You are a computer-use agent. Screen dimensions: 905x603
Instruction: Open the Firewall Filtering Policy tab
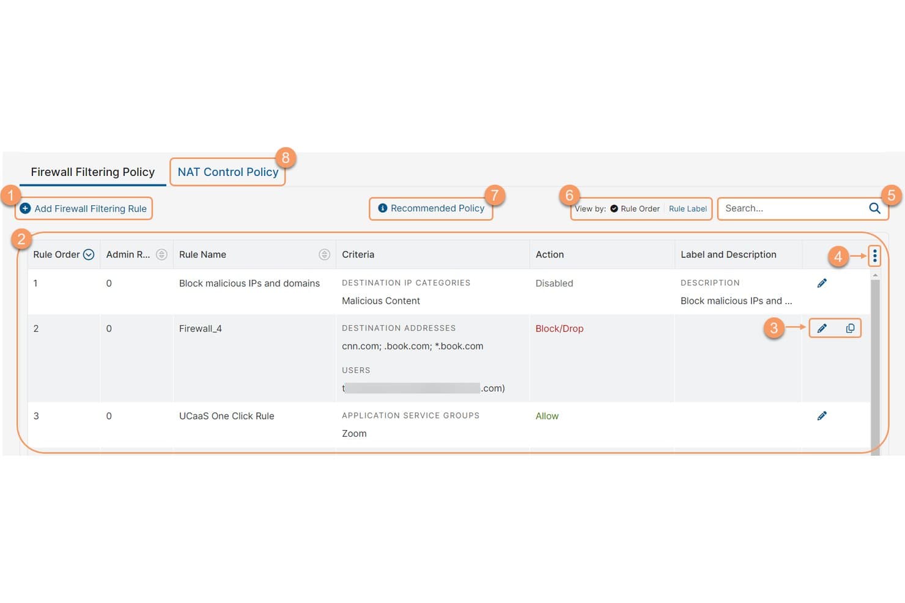point(93,172)
